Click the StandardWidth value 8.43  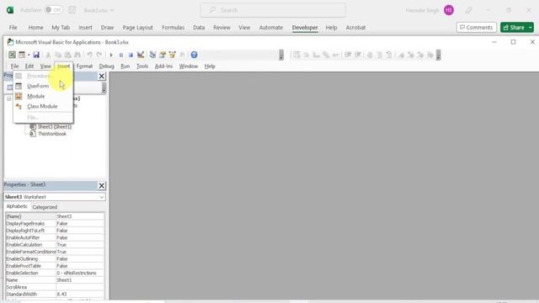[80, 294]
